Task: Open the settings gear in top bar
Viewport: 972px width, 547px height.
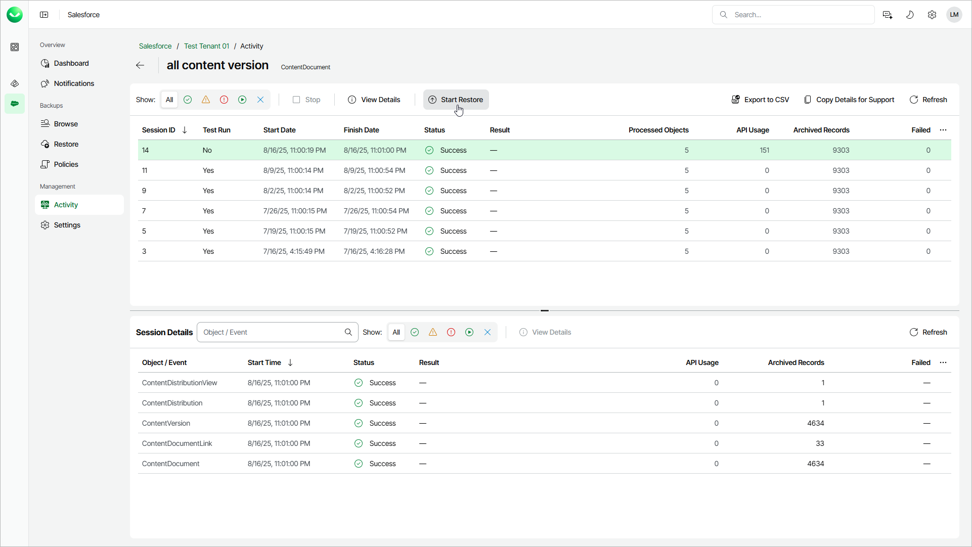Action: click(932, 15)
